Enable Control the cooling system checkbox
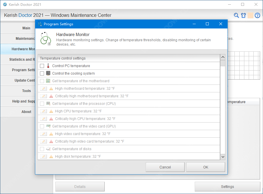Image resolution: width=263 pixels, height=194 pixels. pos(42,73)
